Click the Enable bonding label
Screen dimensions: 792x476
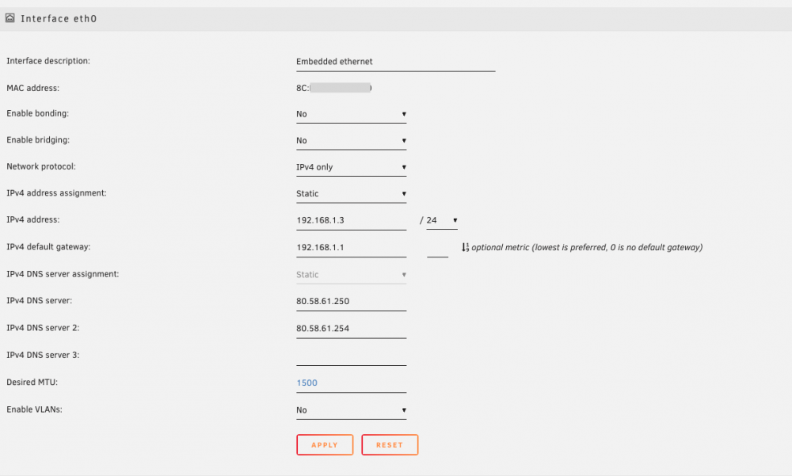pyautogui.click(x=37, y=114)
